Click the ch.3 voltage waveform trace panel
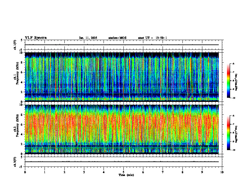250x193 pixels. tap(123, 162)
